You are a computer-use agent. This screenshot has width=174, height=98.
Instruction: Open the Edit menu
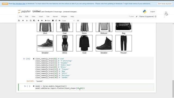(27, 16)
